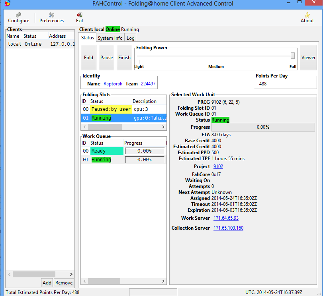Image resolution: width=323 pixels, height=296 pixels.
Task: Open Project 9102 link
Action: click(218, 166)
